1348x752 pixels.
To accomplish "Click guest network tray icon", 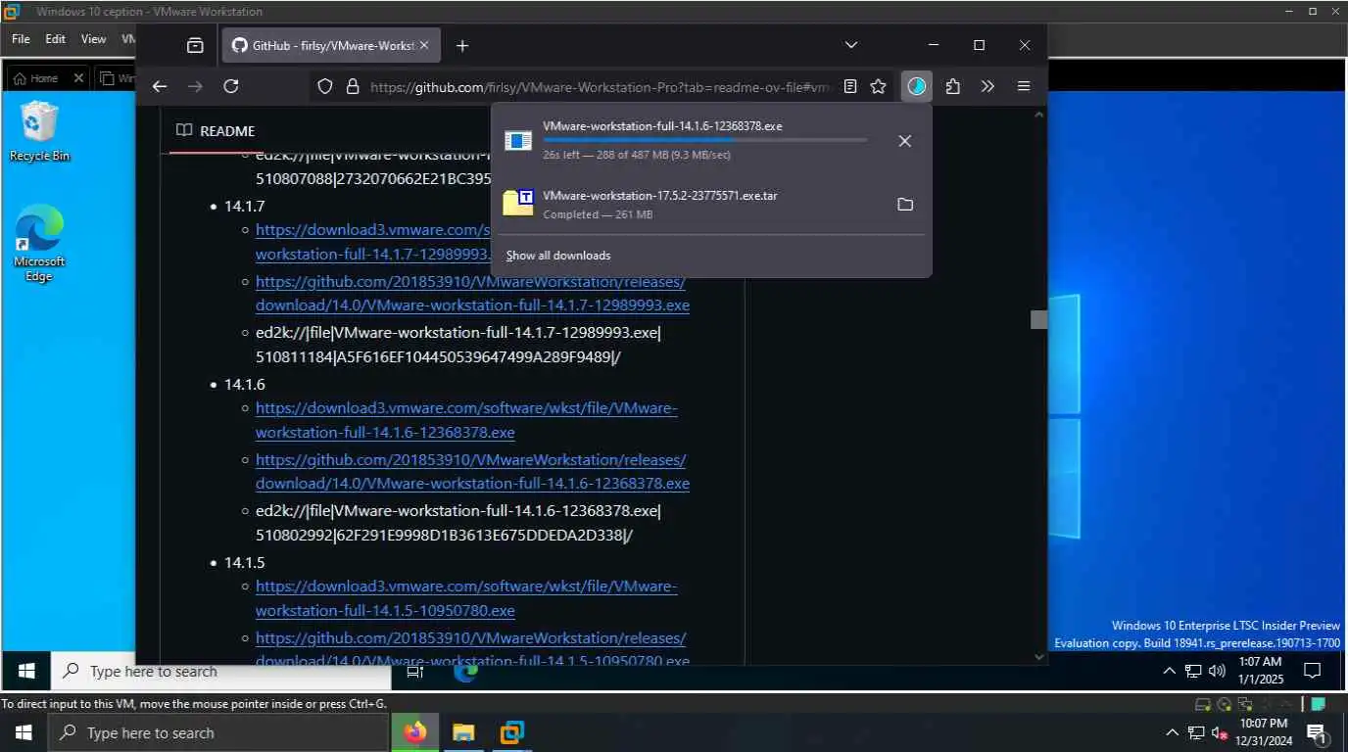I will coord(1193,671).
